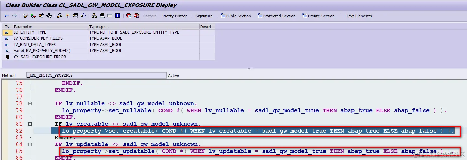Place cursor on set_creatable code line
Viewport: 467px width, 160px height.
258,131
